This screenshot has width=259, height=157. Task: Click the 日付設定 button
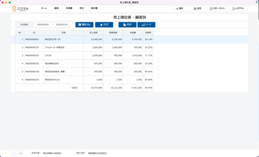[24, 25]
